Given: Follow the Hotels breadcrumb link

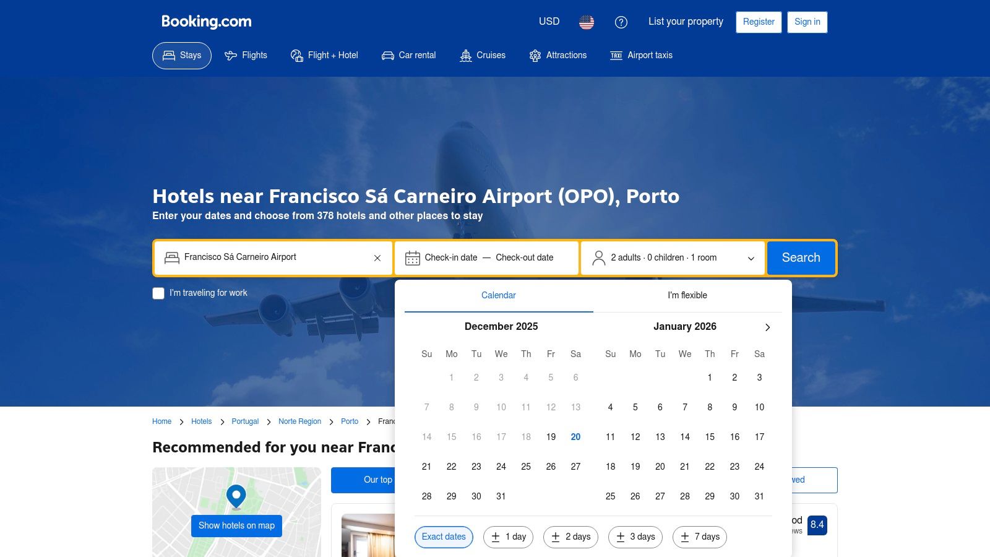Looking at the screenshot, I should [201, 421].
